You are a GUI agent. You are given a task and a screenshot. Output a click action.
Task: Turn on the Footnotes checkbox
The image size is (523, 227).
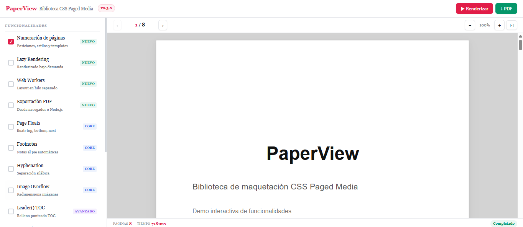(11, 148)
